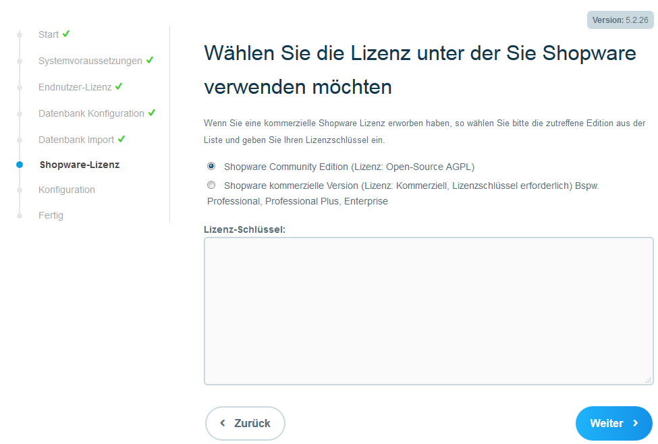The image size is (658, 444).
Task: Open the Systemvoraussetzungen step
Action: point(90,61)
